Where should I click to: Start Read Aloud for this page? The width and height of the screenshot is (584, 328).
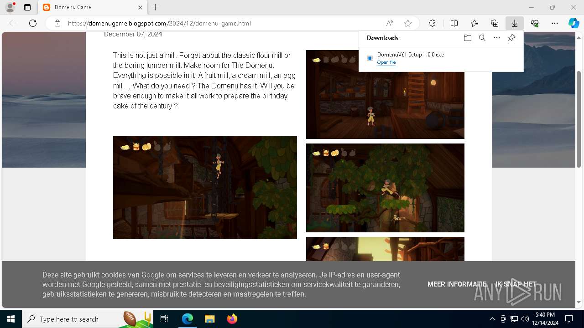[x=390, y=23]
